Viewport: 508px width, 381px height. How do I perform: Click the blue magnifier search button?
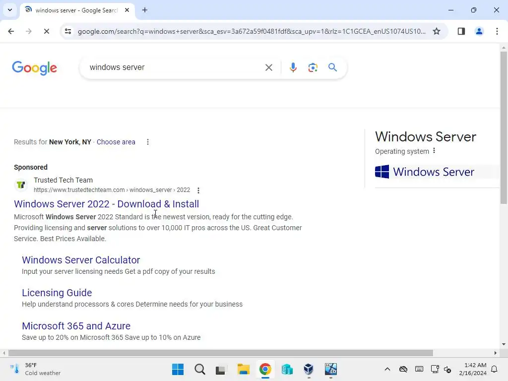pyautogui.click(x=332, y=67)
